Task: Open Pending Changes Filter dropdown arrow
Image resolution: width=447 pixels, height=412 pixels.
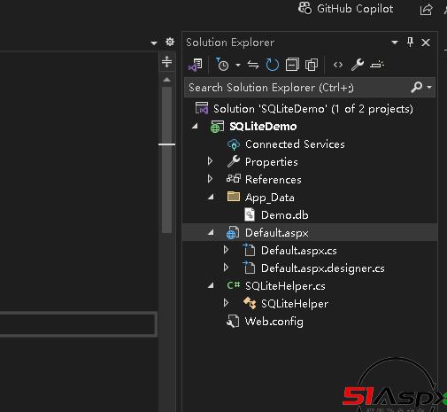Action: tap(238, 65)
